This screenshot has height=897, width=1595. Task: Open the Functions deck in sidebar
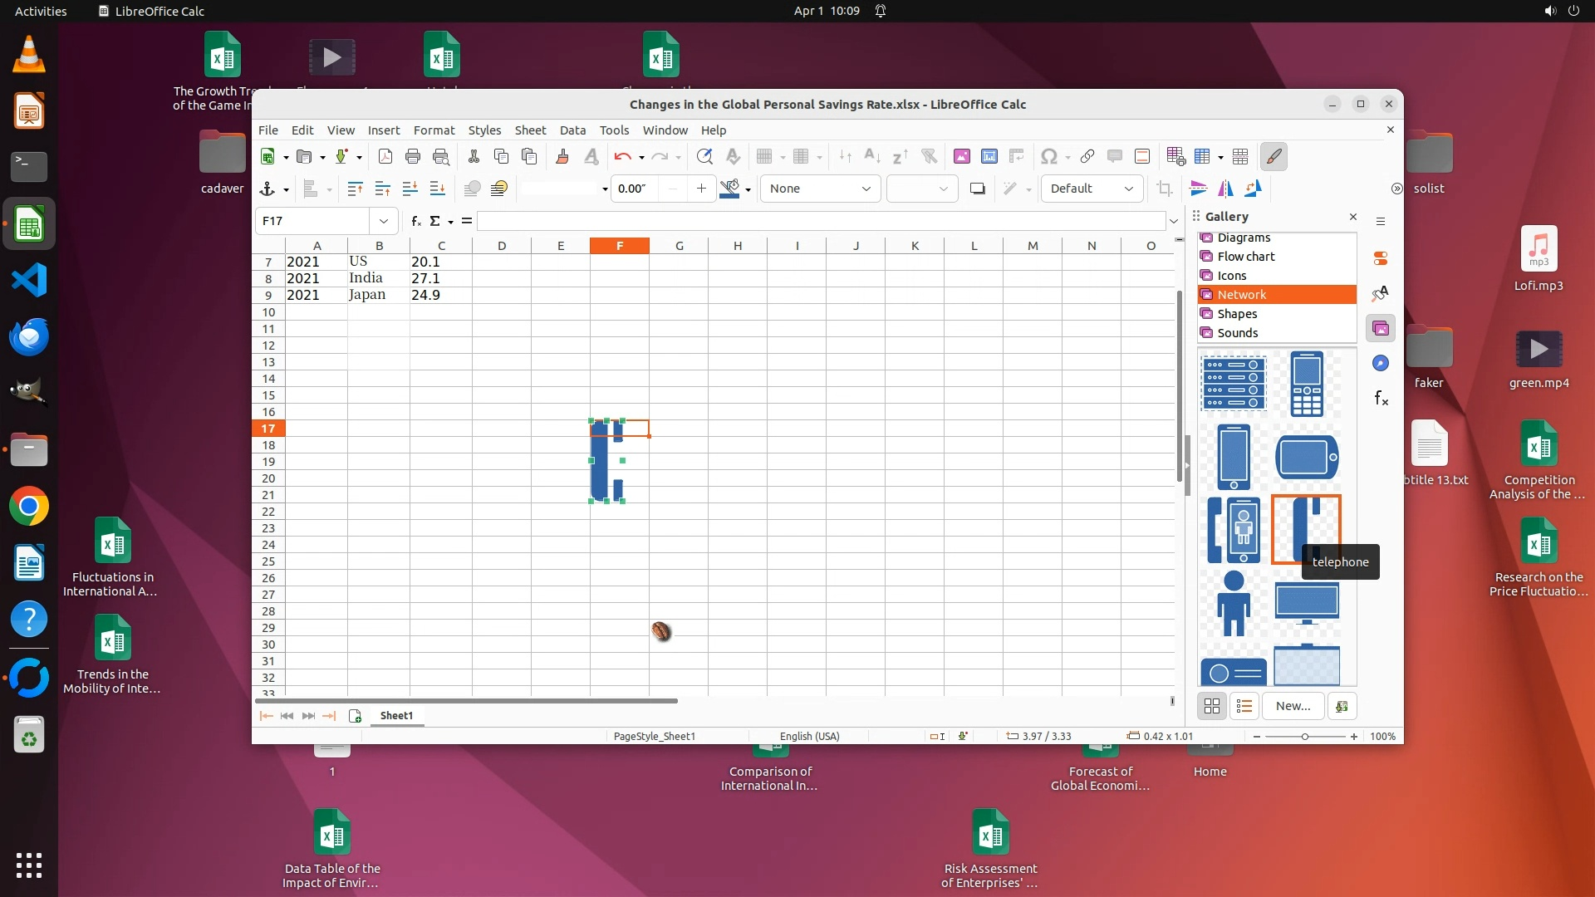[1381, 399]
